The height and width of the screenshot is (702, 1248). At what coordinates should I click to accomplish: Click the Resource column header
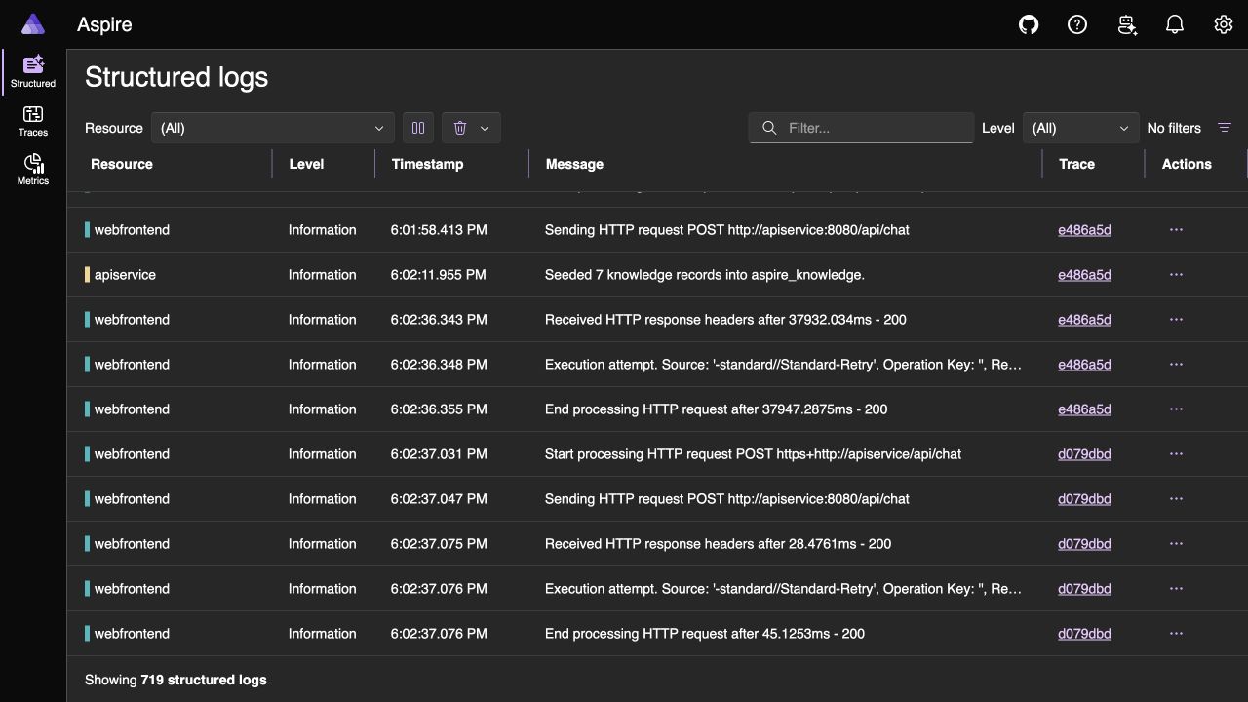click(x=122, y=164)
